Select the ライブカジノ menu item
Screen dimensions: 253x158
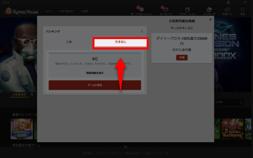coord(67,11)
